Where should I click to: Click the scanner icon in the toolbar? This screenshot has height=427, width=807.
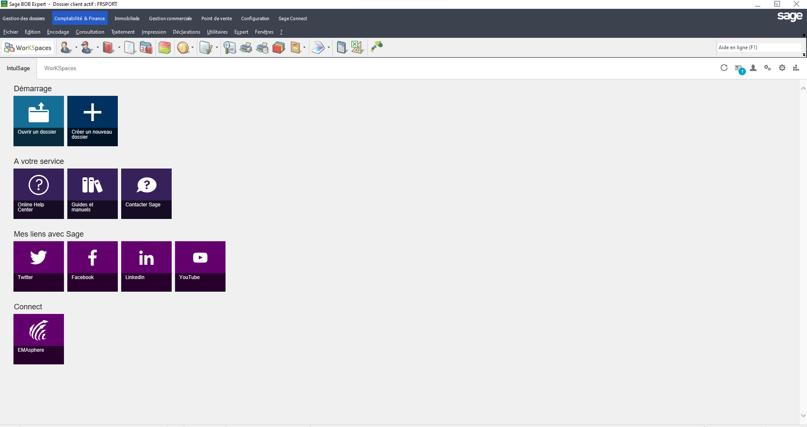click(x=319, y=47)
